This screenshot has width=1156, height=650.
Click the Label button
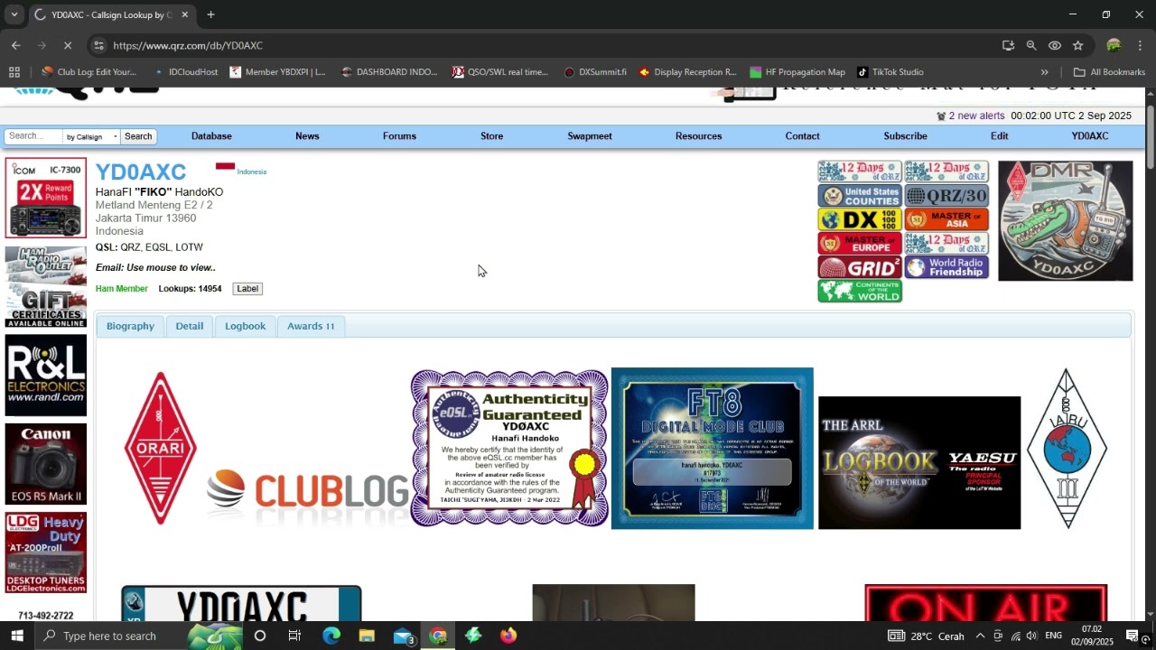247,289
